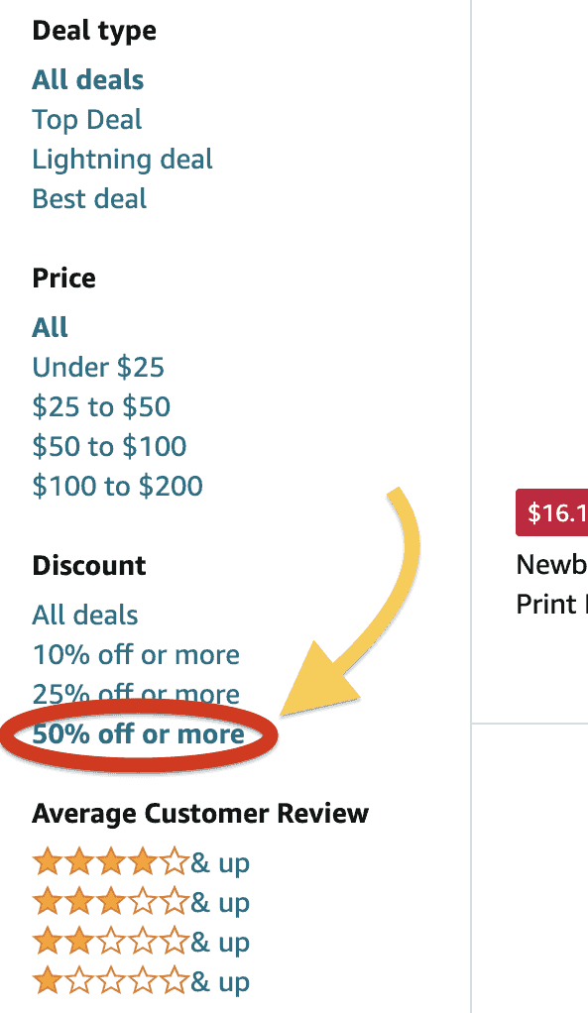
Task: Choose 25% off or more discount
Action: click(136, 694)
